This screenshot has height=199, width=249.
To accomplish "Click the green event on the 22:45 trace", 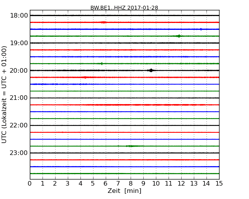I will pyautogui.click(x=133, y=146).
